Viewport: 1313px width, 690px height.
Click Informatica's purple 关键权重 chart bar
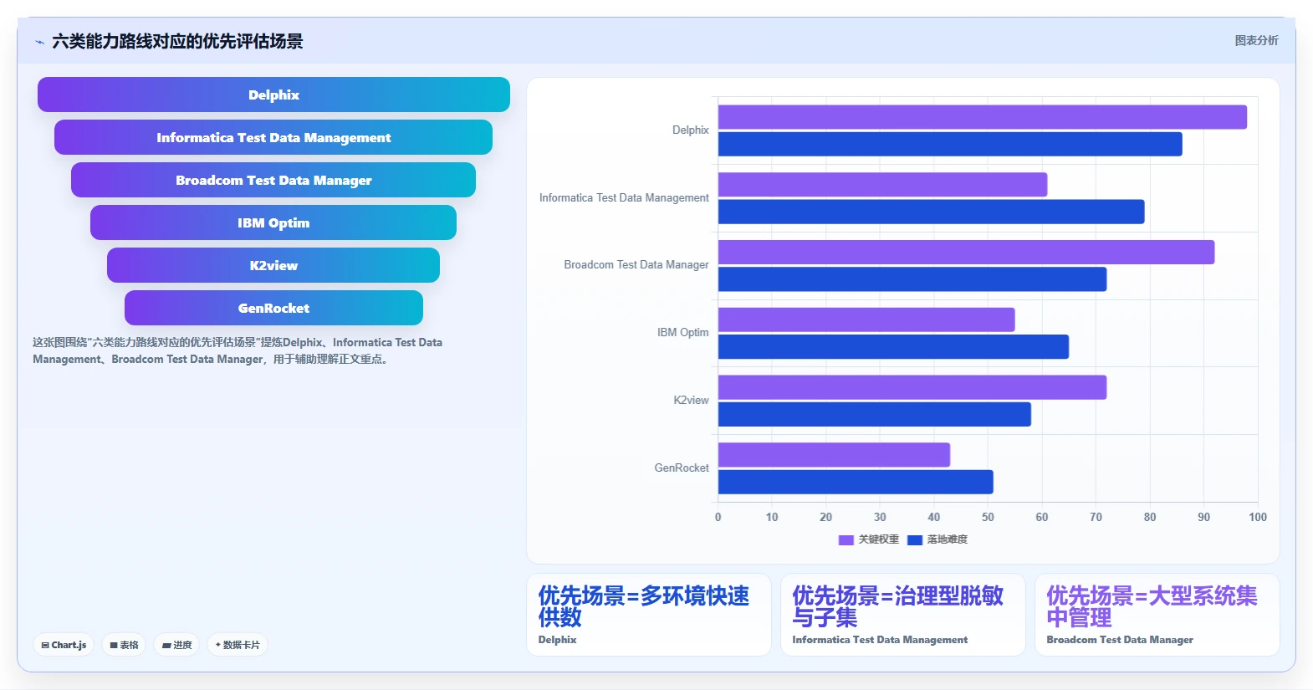(x=882, y=185)
